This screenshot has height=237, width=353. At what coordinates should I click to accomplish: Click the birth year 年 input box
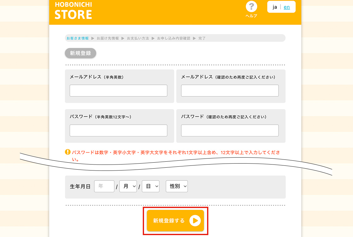click(x=104, y=186)
